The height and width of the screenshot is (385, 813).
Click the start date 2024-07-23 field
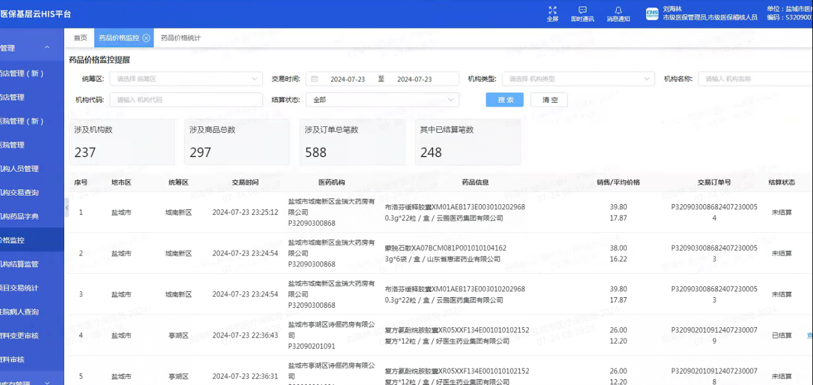tap(348, 79)
